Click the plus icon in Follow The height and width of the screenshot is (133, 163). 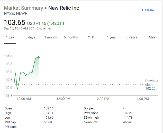pyautogui.click(x=143, y=10)
